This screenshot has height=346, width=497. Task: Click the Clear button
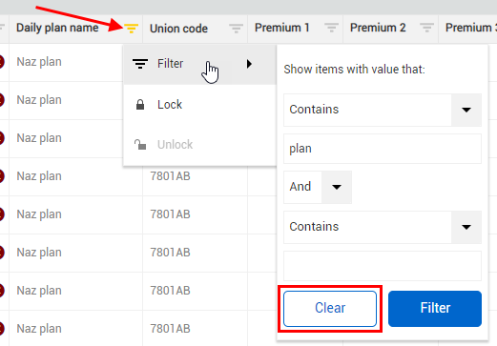click(330, 309)
